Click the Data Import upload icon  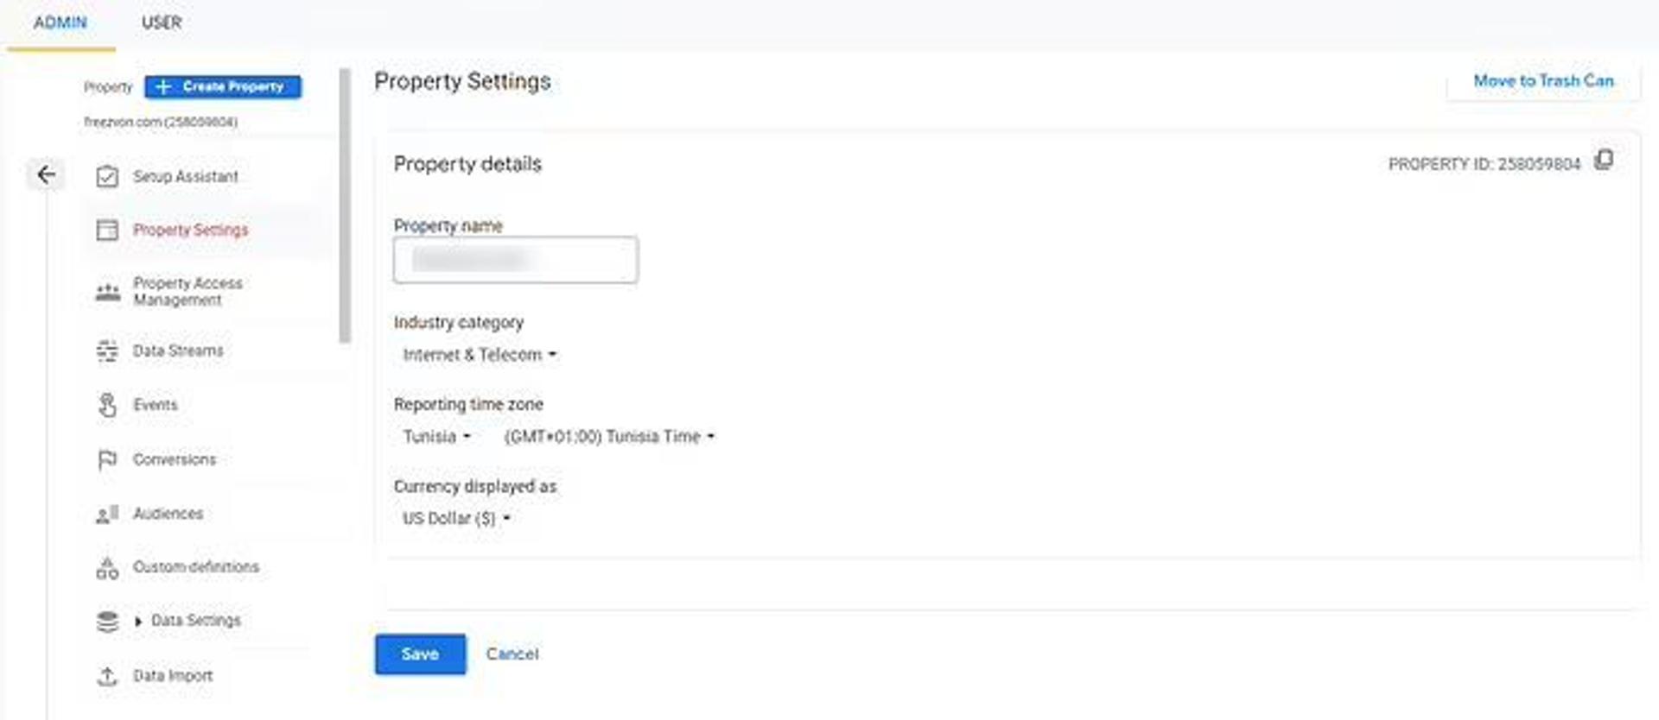[x=107, y=676]
